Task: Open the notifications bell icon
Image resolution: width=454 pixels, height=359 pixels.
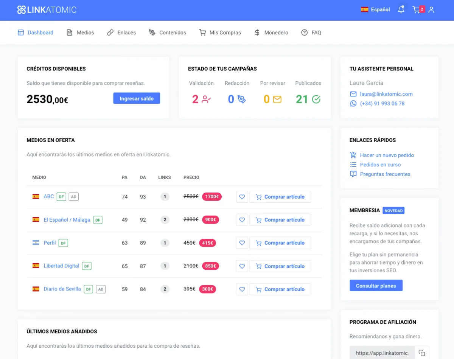Action: [401, 10]
